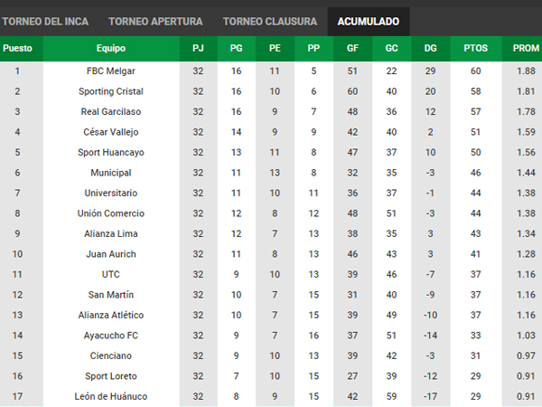Click the Alianza Lima team name
The image size is (542, 407).
(x=111, y=233)
